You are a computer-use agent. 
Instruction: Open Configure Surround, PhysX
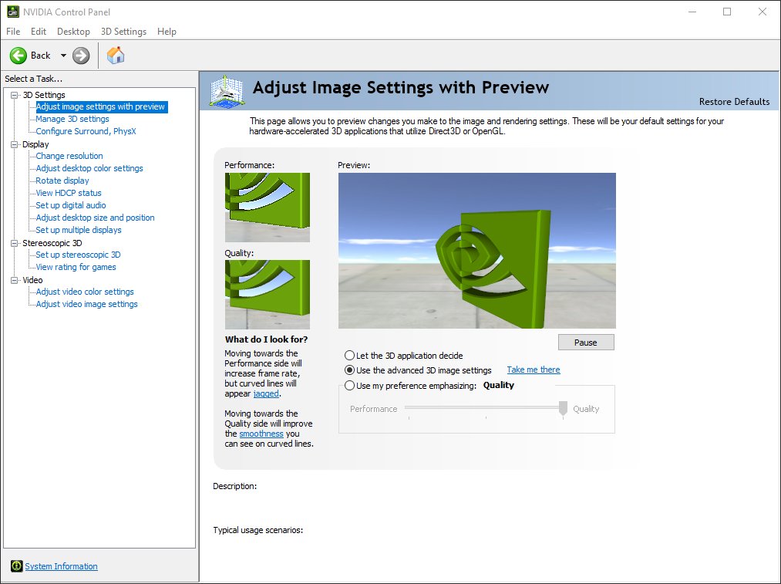tap(86, 132)
